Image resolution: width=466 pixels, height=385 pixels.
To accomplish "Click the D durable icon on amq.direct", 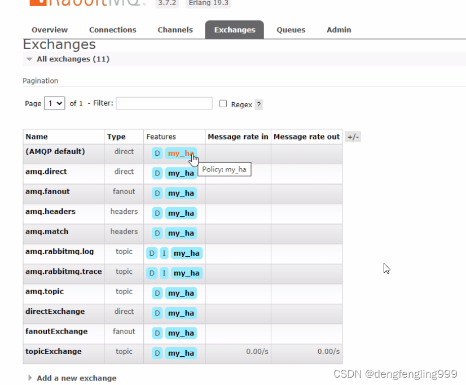I will pyautogui.click(x=157, y=173).
